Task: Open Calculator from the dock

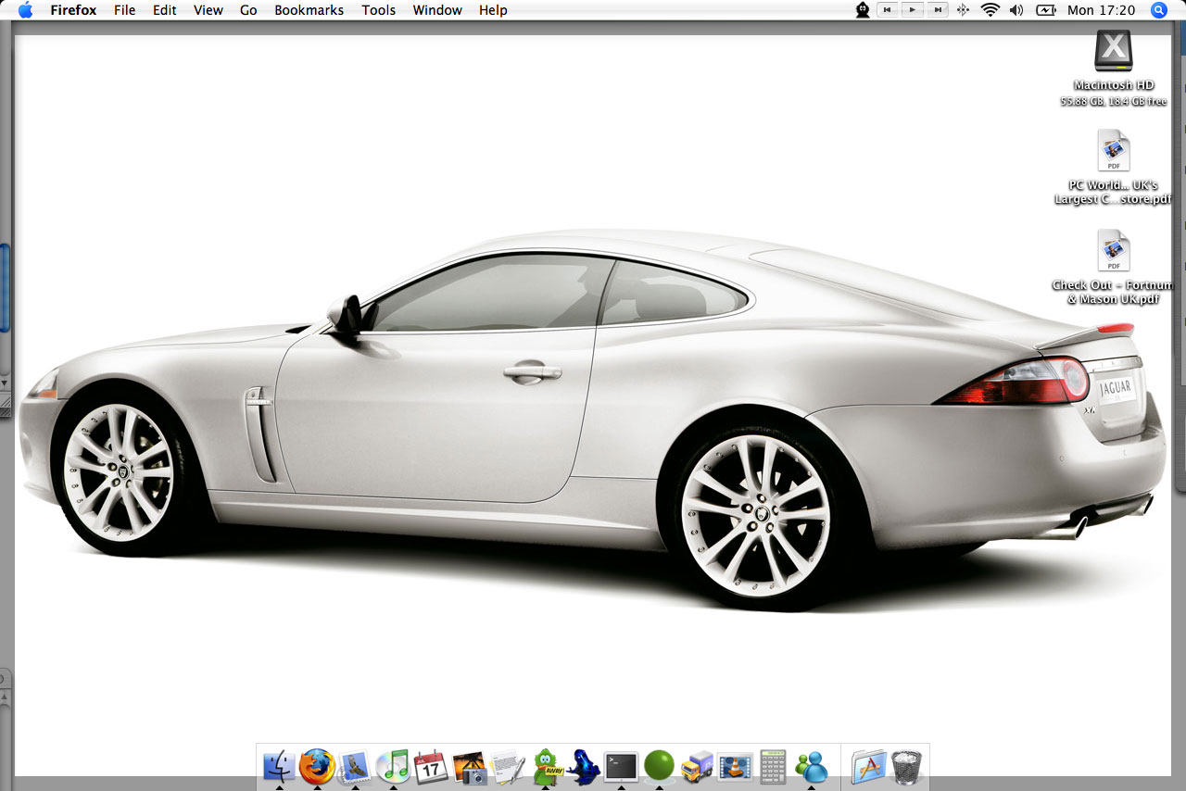Action: pyautogui.click(x=773, y=767)
